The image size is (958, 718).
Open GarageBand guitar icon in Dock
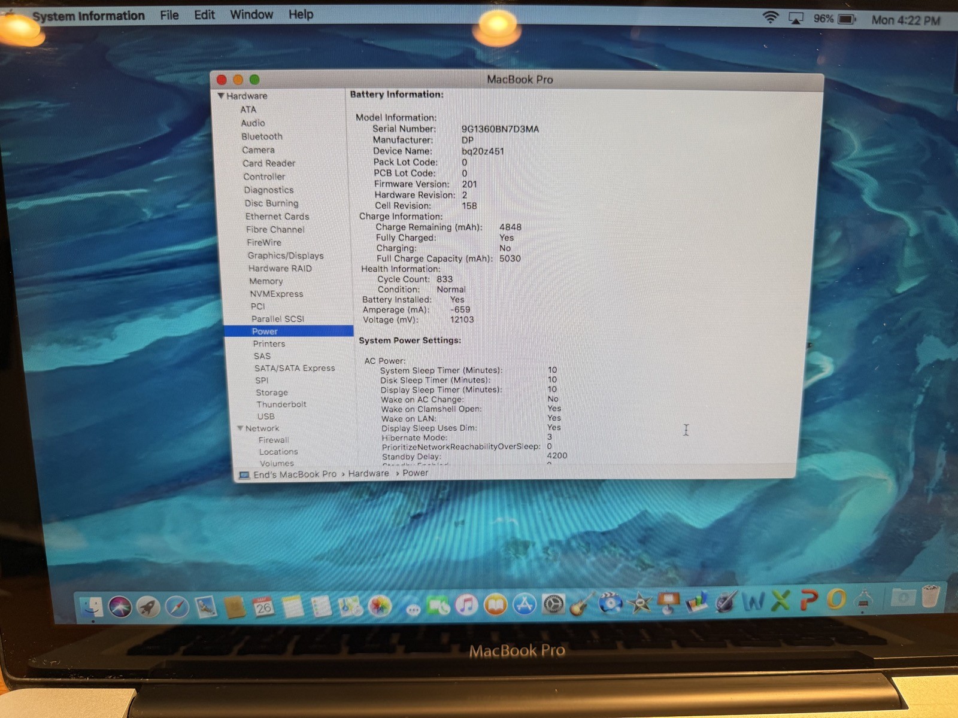(581, 604)
